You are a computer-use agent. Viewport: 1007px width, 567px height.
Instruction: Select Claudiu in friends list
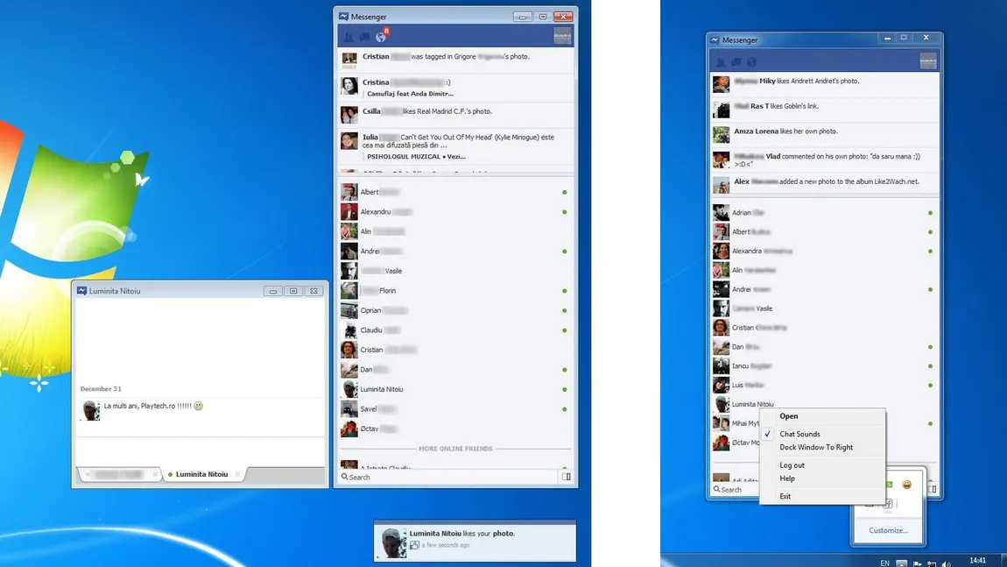coord(455,330)
